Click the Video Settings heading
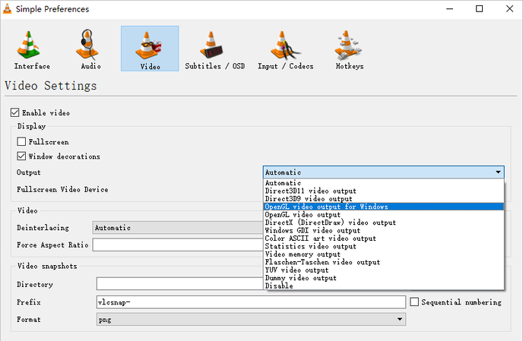 pos(51,86)
